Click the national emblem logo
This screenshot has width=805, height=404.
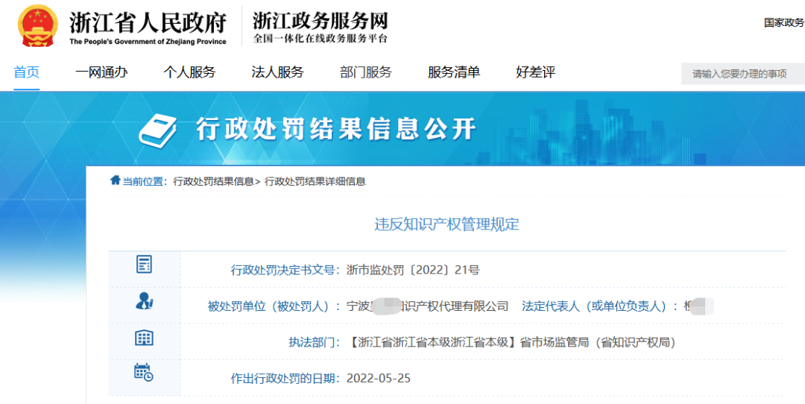36,25
